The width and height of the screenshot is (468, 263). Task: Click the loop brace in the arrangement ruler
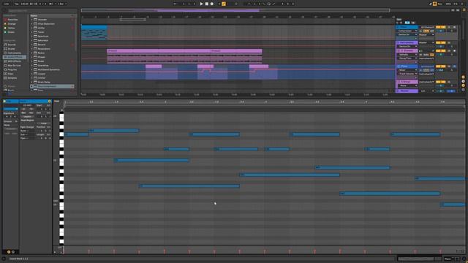132,20
